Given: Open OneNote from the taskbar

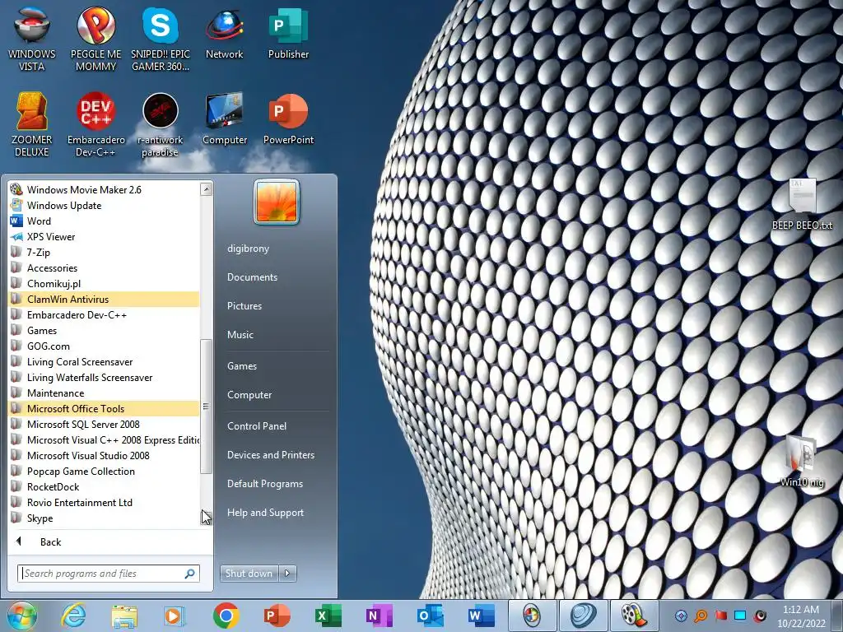Looking at the screenshot, I should click(x=379, y=616).
